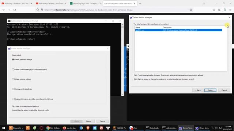Screen dimensions: 234x131
Task: Select Create custom settings radio
Action: pyautogui.click(x=13, y=70)
